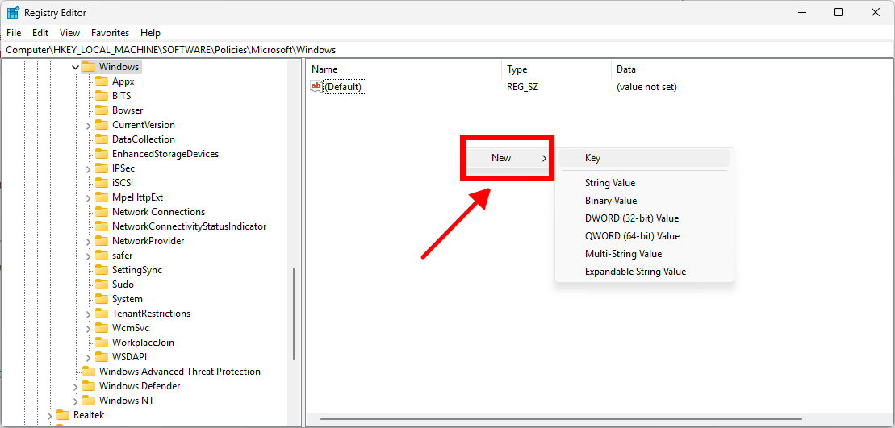Click the Realtek folder icon
Viewport: 895px width, 428px height.
coord(63,415)
